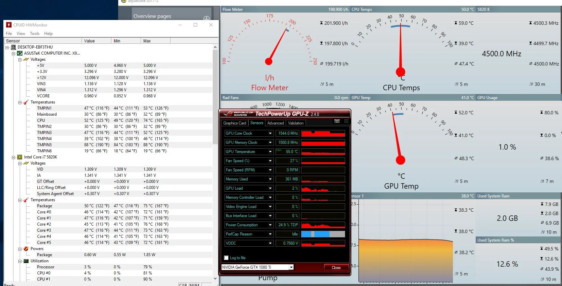Click the Powers flame icon
Image resolution: width=562 pixels, height=286 pixels.
pos(26,249)
